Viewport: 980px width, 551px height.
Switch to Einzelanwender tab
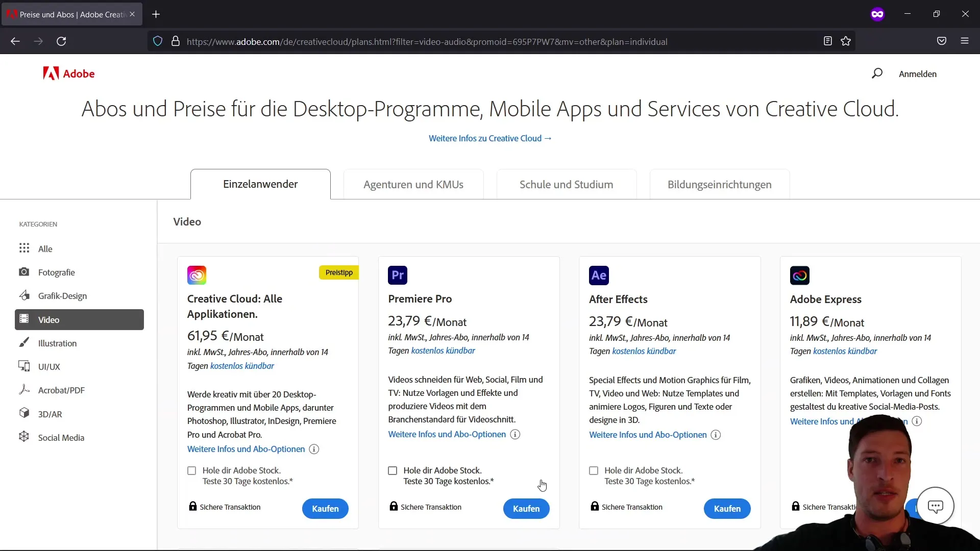(x=260, y=184)
